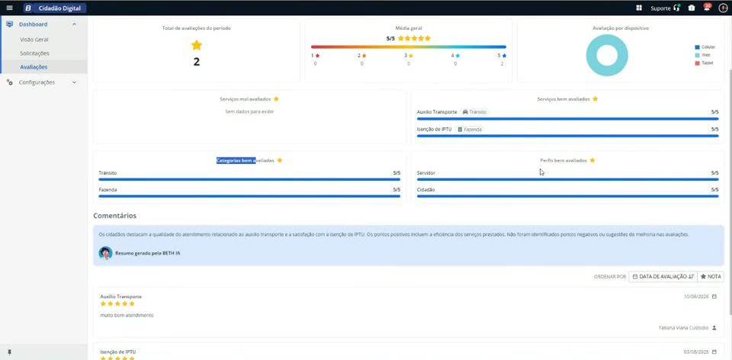Click star beside Serviços bem avaliados title

(596, 99)
